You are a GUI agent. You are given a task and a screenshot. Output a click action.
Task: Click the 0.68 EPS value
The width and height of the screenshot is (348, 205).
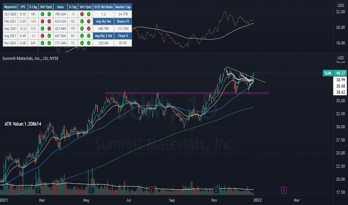click(23, 43)
